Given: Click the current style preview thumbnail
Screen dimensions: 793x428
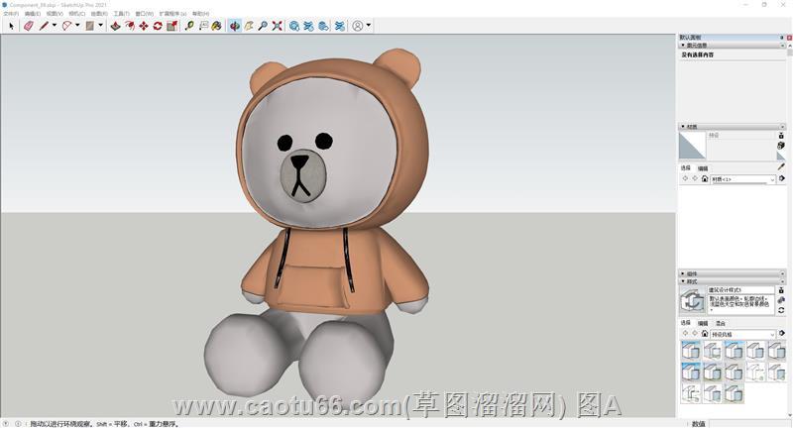Looking at the screenshot, I should point(692,300).
